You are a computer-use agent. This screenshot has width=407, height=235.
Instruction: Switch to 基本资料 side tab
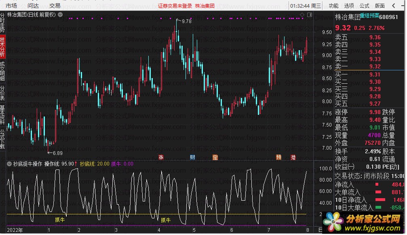click(2, 115)
